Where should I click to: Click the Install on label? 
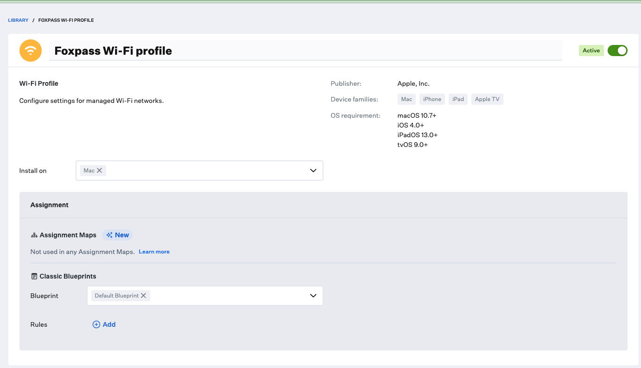coord(33,171)
